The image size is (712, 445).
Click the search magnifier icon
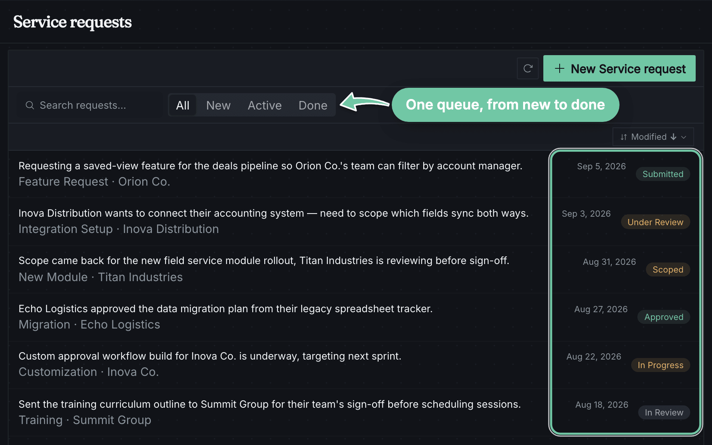click(x=30, y=105)
